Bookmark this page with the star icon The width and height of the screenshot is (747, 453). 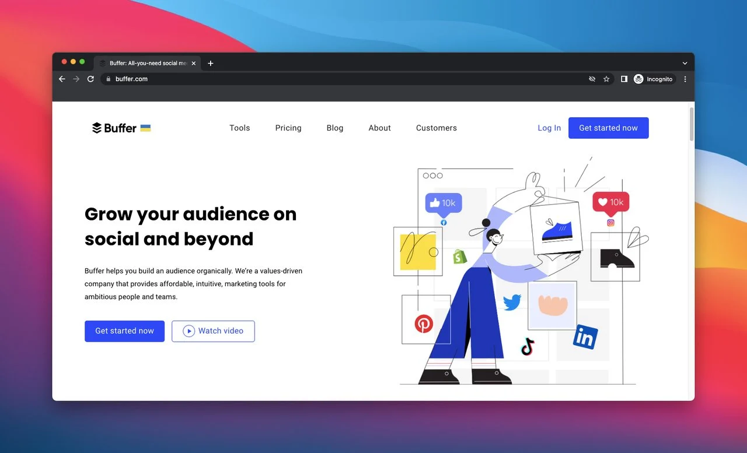click(606, 79)
